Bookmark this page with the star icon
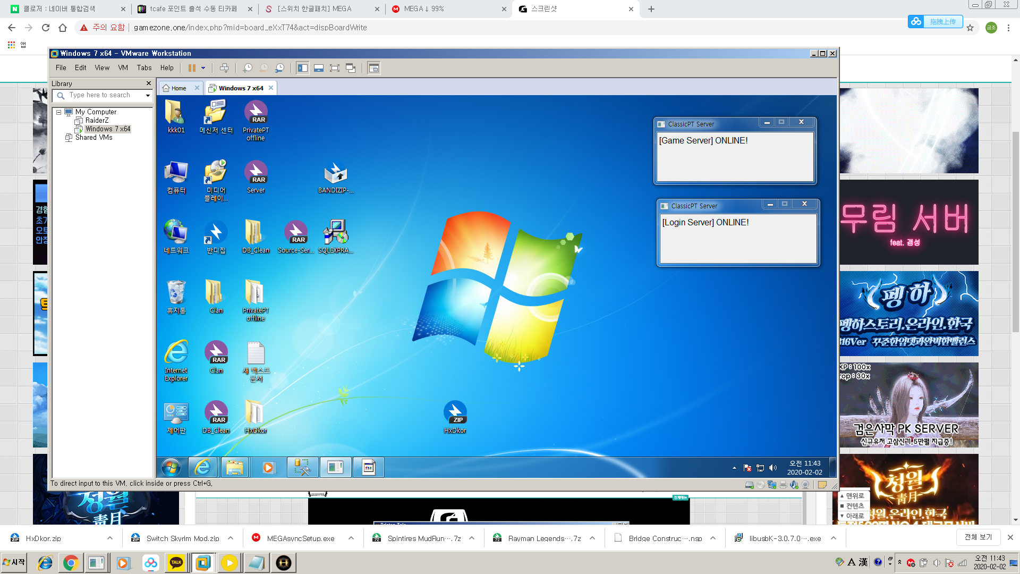The height and width of the screenshot is (574, 1020). [970, 28]
